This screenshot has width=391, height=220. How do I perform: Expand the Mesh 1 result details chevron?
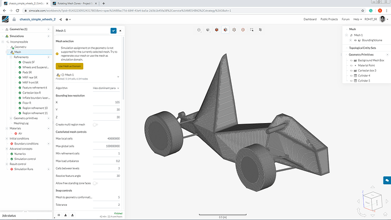pos(118,77)
